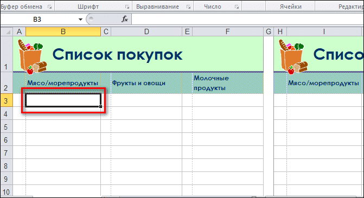
Task: Select column E header
Action: (187, 31)
